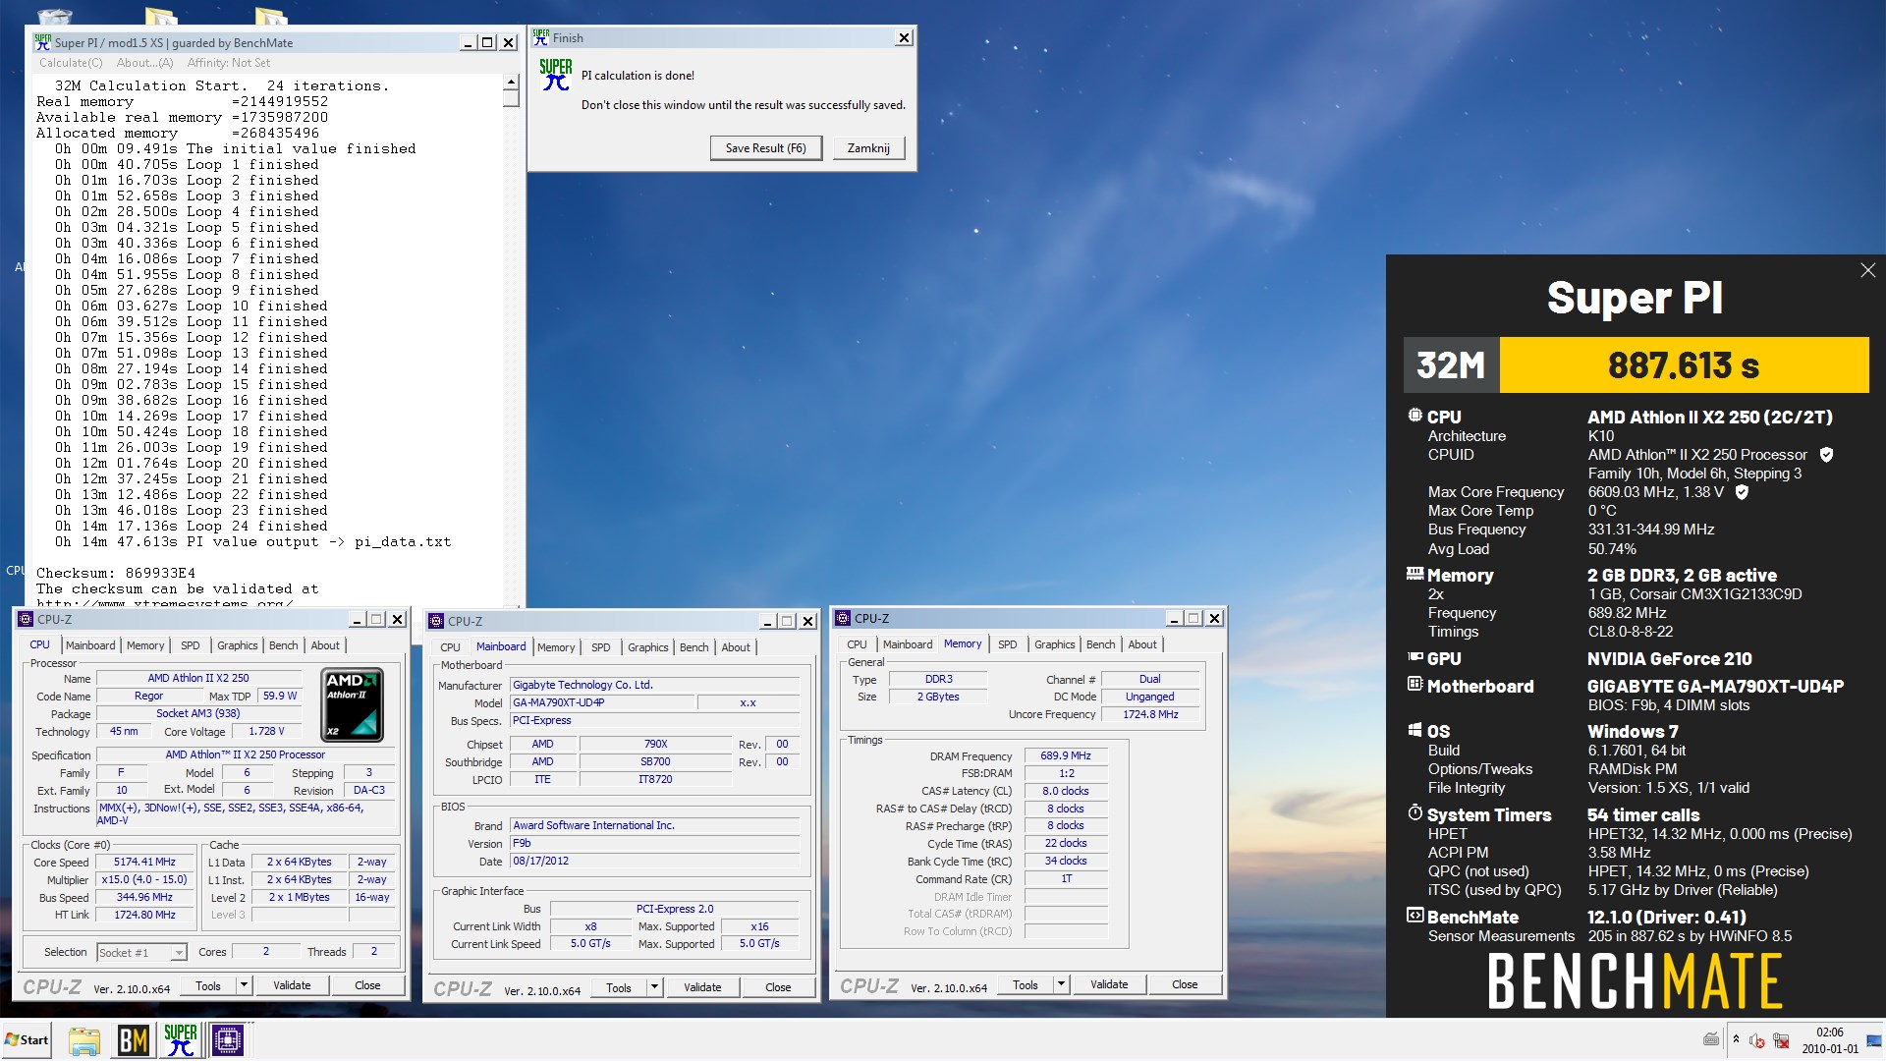Open the clock showing 02:06
The image size is (1886, 1061).
tap(1830, 1040)
